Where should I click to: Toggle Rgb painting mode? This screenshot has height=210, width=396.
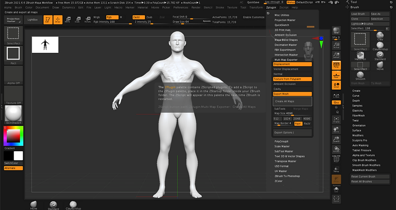112,17
